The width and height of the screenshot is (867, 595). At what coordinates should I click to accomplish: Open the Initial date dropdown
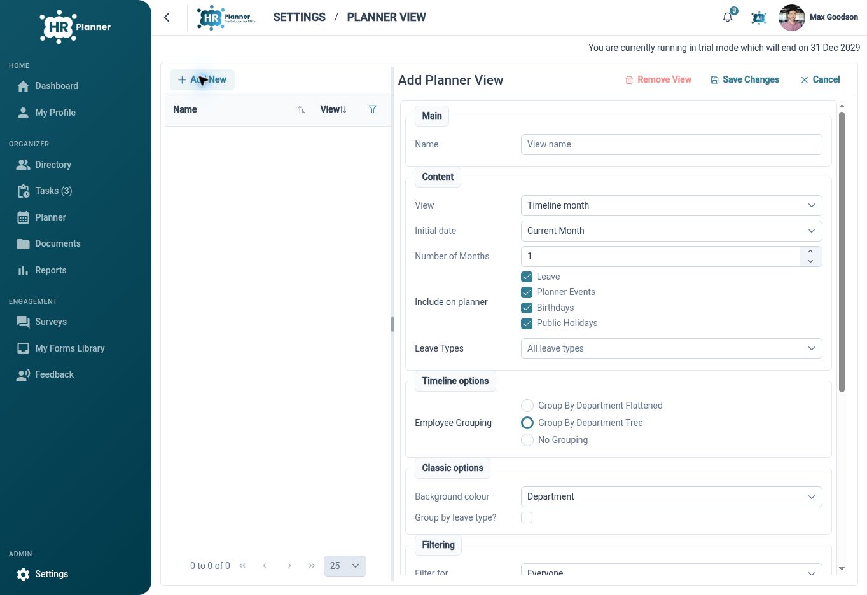(x=671, y=231)
